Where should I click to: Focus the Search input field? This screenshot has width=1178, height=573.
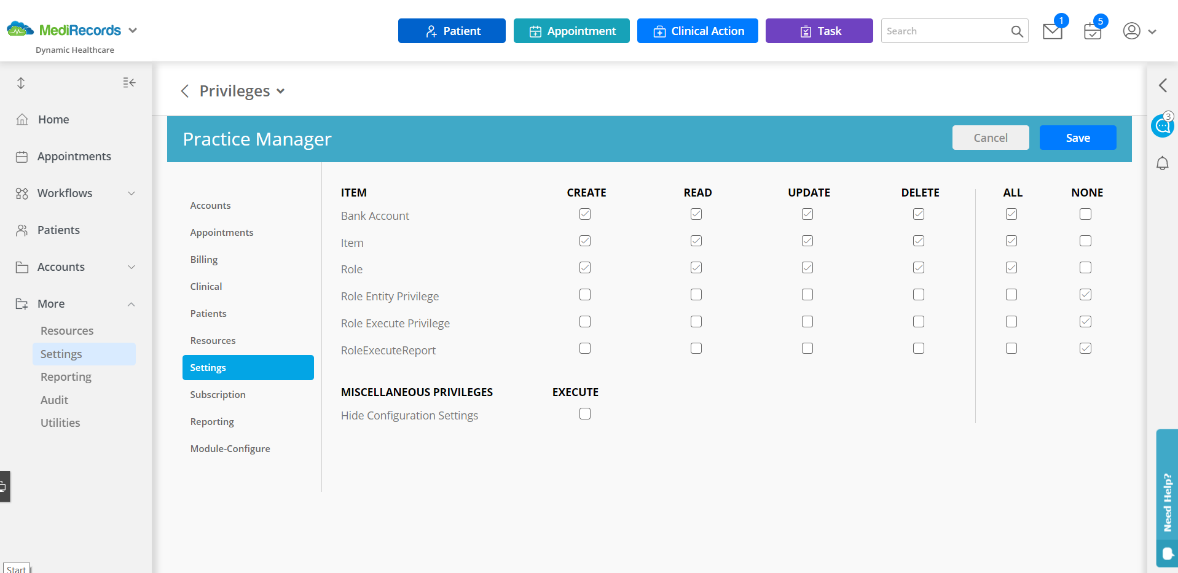[x=946, y=31]
